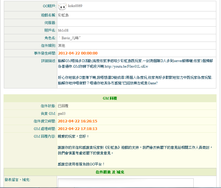Click the 發表留言、補充 label

17,179
